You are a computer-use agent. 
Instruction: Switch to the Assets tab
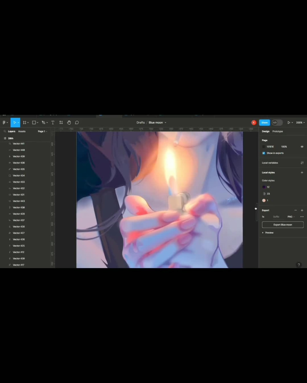(x=22, y=131)
